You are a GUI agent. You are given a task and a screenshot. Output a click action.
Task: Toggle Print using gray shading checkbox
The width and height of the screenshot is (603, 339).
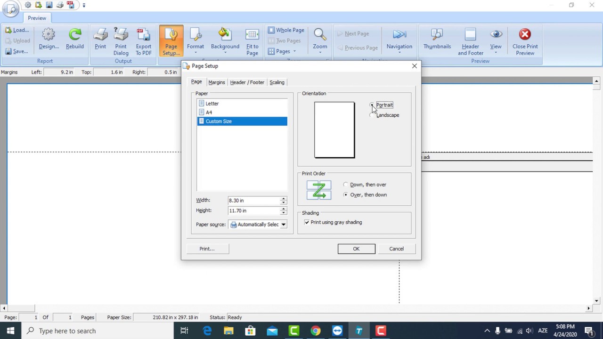[x=307, y=222]
